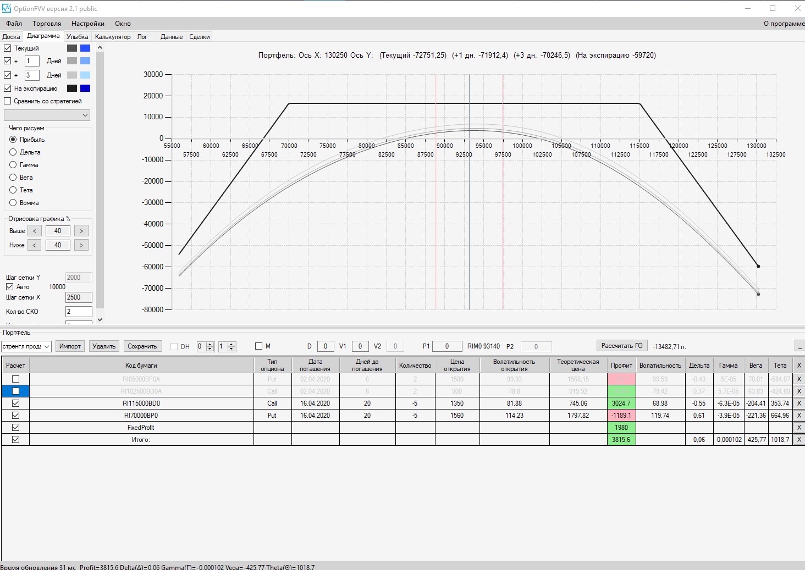Click the Рассчитать ГО button

tap(622, 346)
